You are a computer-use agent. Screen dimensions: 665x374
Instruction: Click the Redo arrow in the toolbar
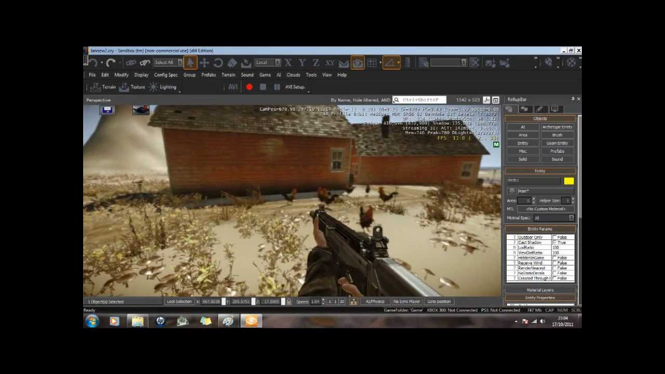pyautogui.click(x=111, y=63)
